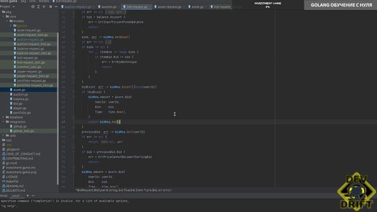Open investment-game.png image file
The image size is (377, 212).
point(21,172)
